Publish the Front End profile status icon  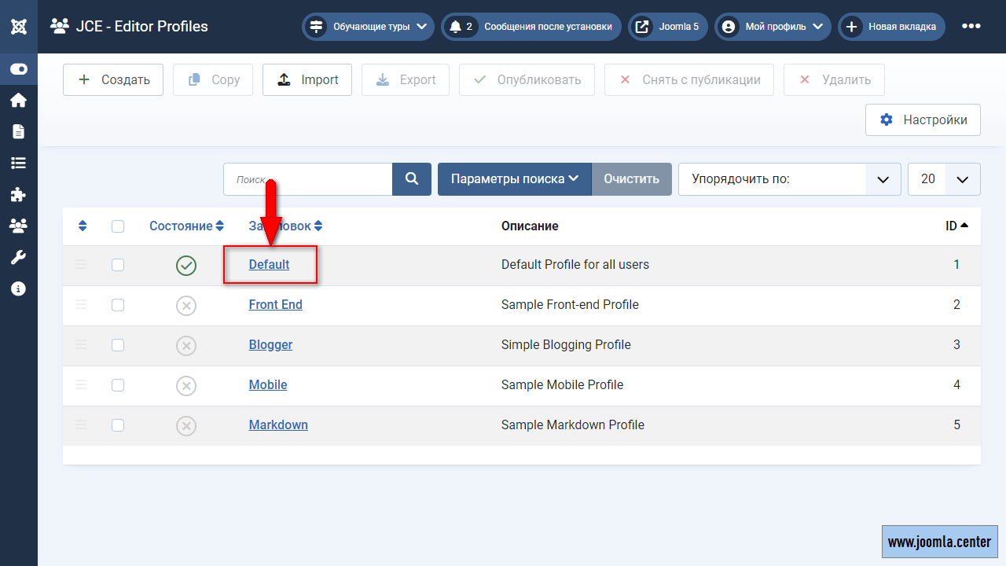(186, 305)
